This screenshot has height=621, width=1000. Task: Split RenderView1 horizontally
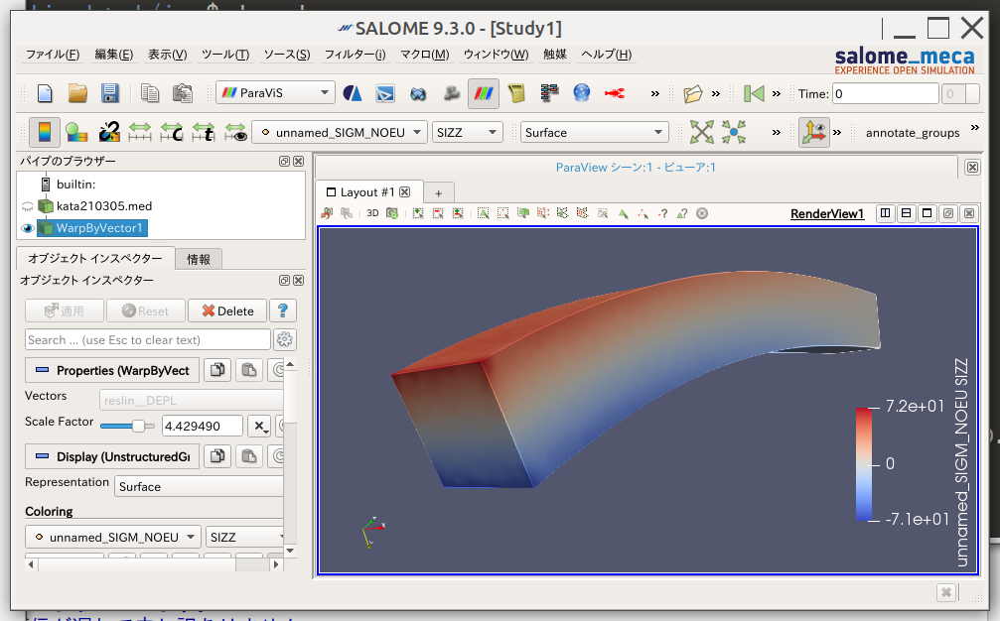(x=885, y=213)
